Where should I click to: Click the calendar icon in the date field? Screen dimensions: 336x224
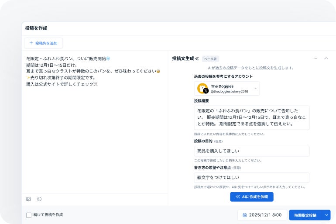(x=244, y=215)
